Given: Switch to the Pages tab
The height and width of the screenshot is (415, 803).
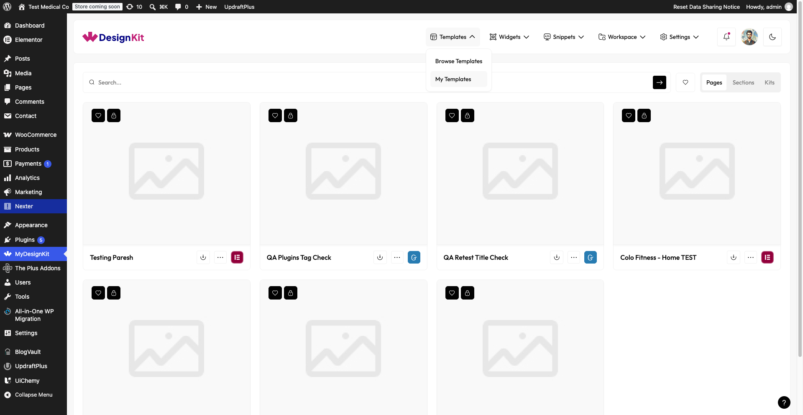Looking at the screenshot, I should pos(714,82).
